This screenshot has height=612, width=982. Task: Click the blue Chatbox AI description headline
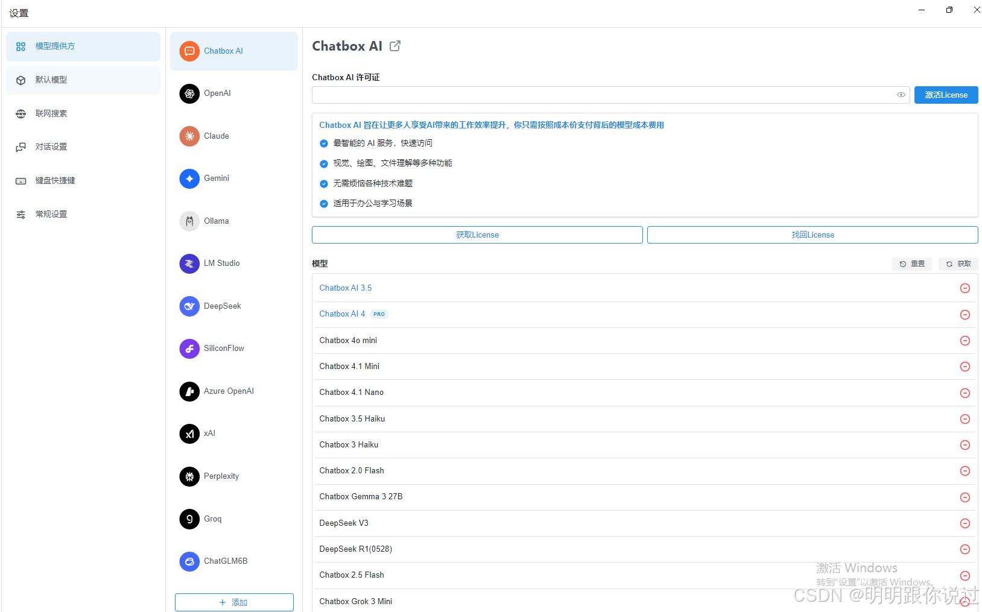(492, 125)
